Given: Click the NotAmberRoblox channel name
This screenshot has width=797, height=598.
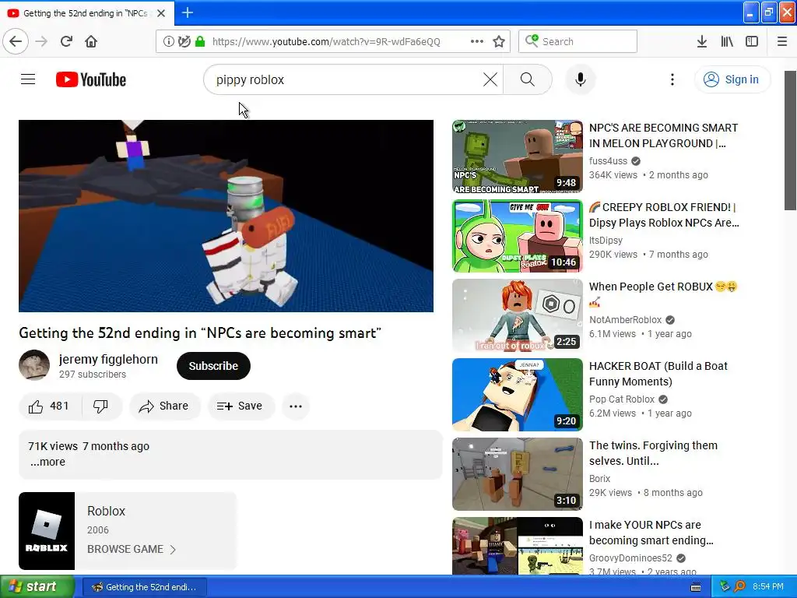Looking at the screenshot, I should point(625,320).
